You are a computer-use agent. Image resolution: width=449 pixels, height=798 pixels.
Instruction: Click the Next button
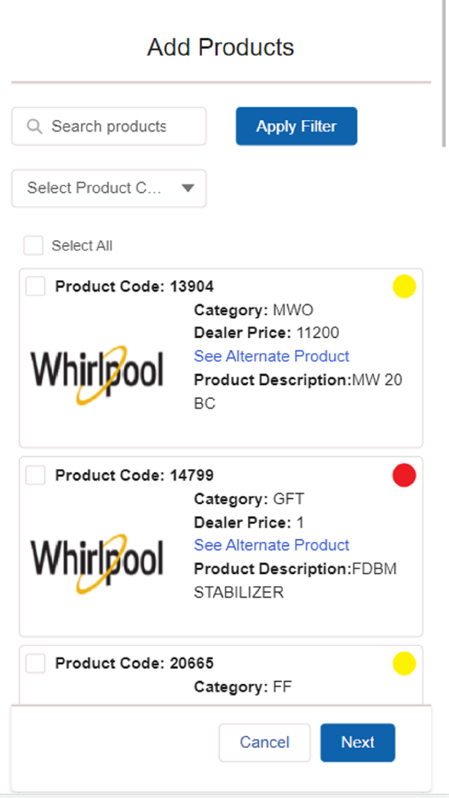(x=357, y=742)
